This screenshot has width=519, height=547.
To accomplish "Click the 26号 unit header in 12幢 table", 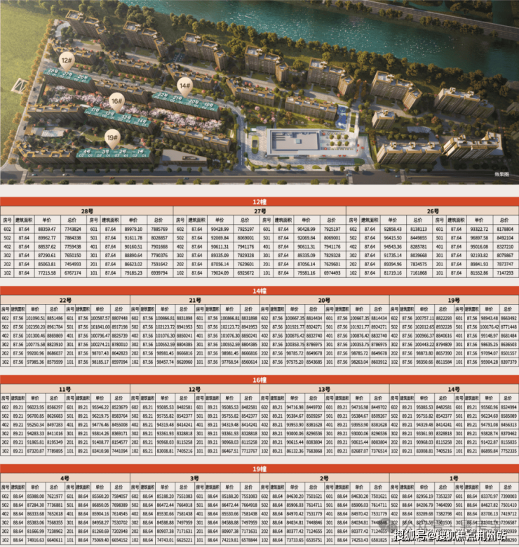I will click(432, 211).
